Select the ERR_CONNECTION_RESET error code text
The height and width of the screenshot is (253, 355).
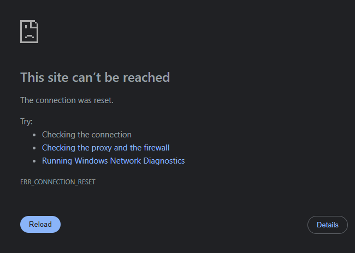[x=58, y=182]
